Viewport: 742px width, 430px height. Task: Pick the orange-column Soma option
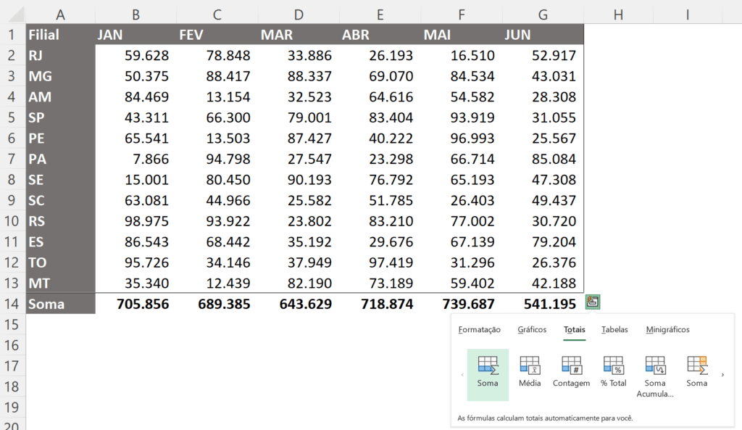(696, 372)
